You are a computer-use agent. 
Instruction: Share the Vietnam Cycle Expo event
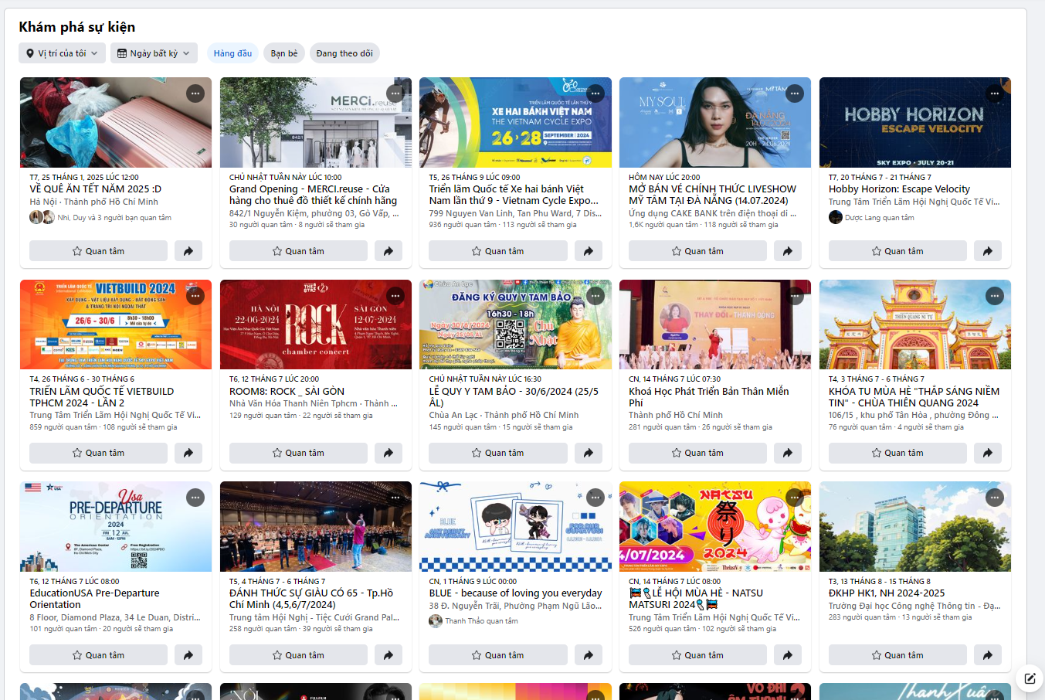(x=589, y=251)
